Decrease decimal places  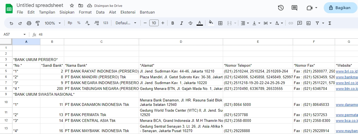coord(88,23)
